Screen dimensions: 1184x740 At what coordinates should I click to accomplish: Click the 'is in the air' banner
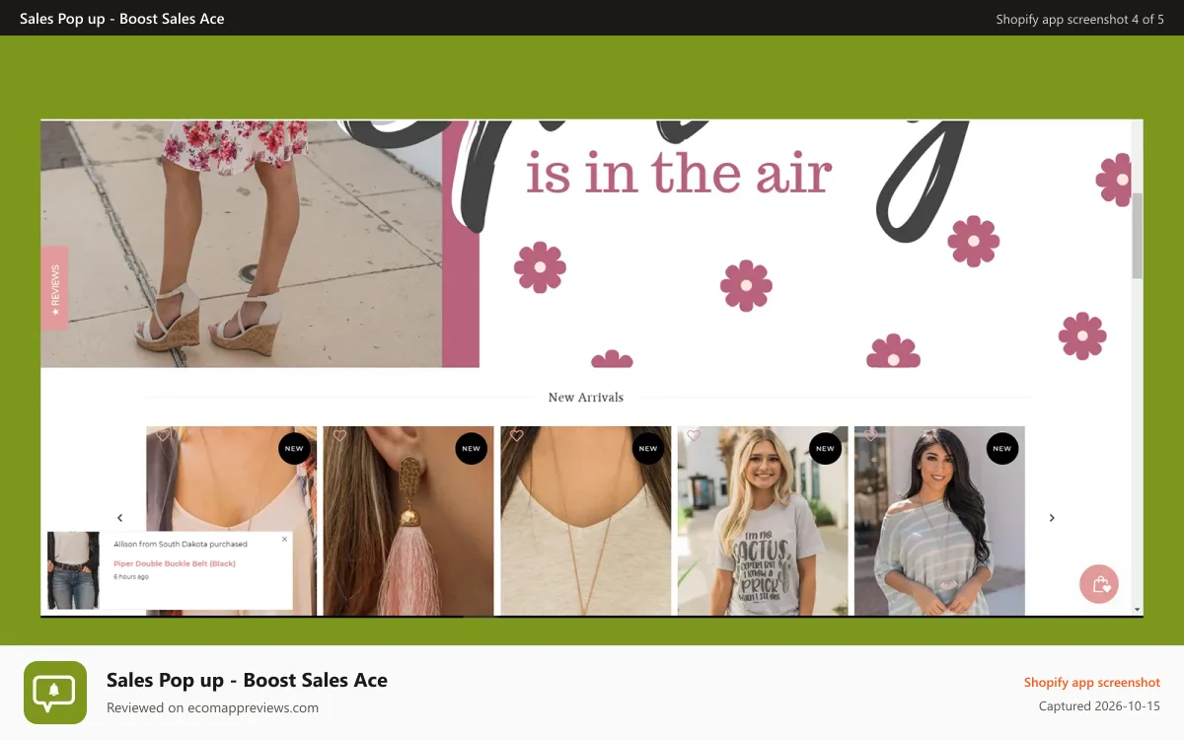(x=679, y=173)
